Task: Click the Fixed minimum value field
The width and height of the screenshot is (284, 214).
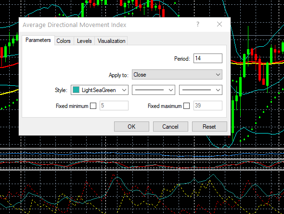Action: point(114,106)
